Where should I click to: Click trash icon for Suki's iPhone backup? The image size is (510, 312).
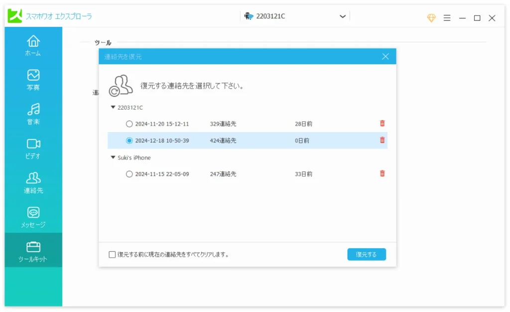[382, 174]
